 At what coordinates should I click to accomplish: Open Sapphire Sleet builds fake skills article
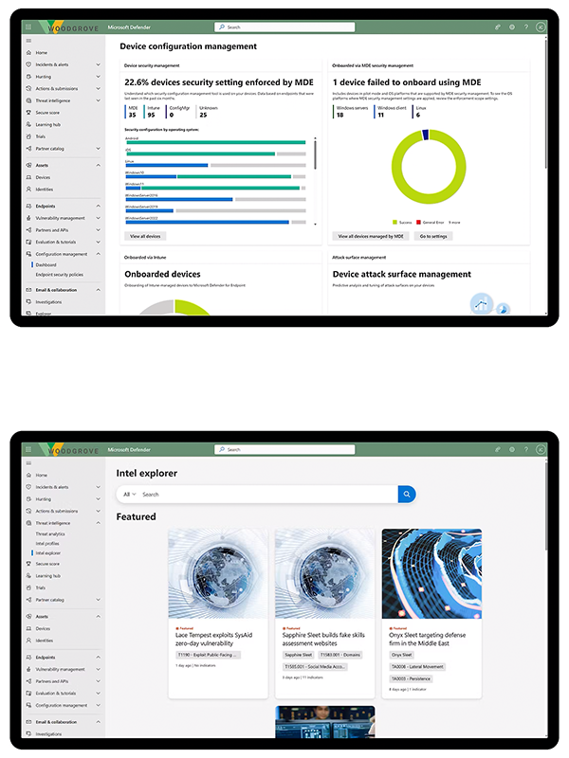323,639
